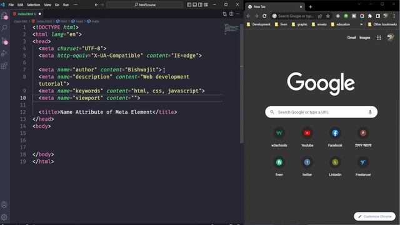Image resolution: width=400 pixels, height=225 pixels.
Task: Bookmark this tab with the star icon
Action: click(328, 16)
